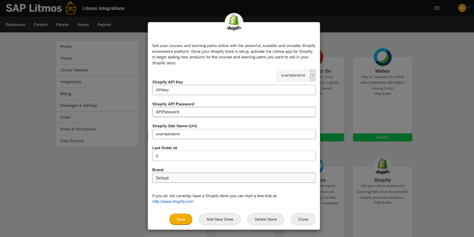This screenshot has height=237, width=474.
Task: Click the Webex card Help Guide link
Action: [x=382, y=93]
